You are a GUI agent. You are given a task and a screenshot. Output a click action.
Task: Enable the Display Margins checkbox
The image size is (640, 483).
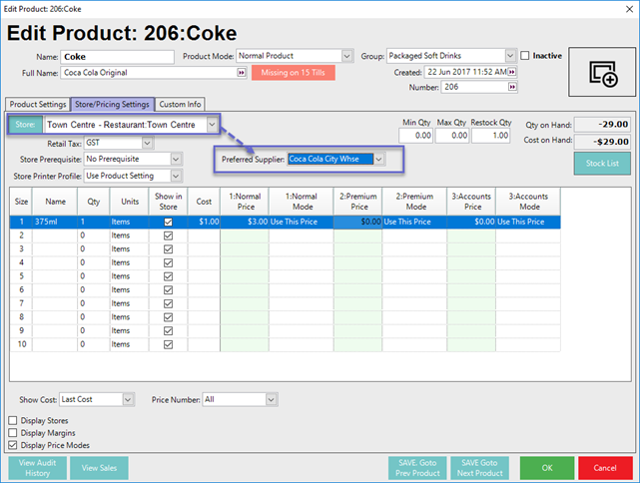[x=13, y=432]
